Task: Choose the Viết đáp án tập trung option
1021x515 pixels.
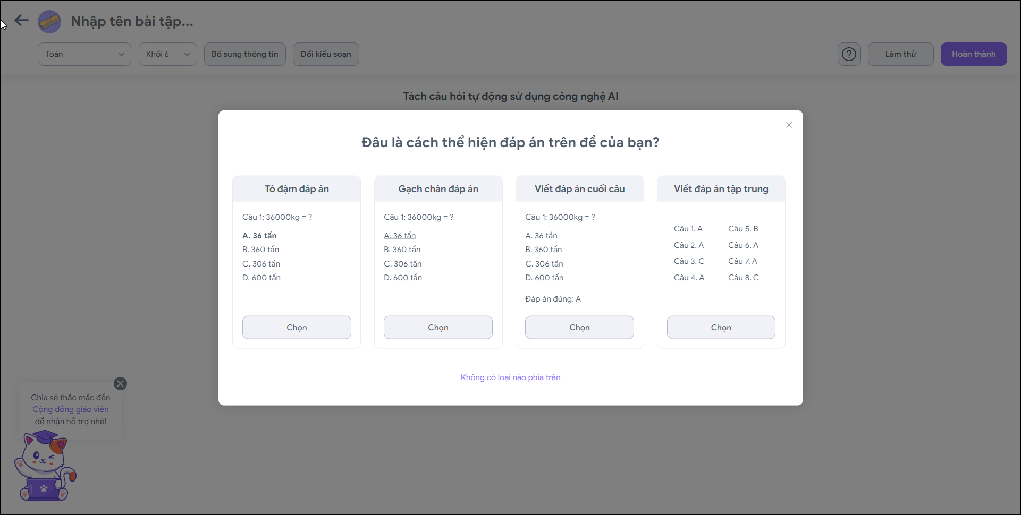Action: [x=721, y=328]
